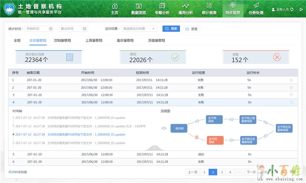
Task: Collapse row 4 expanded details
Action: 291,102
